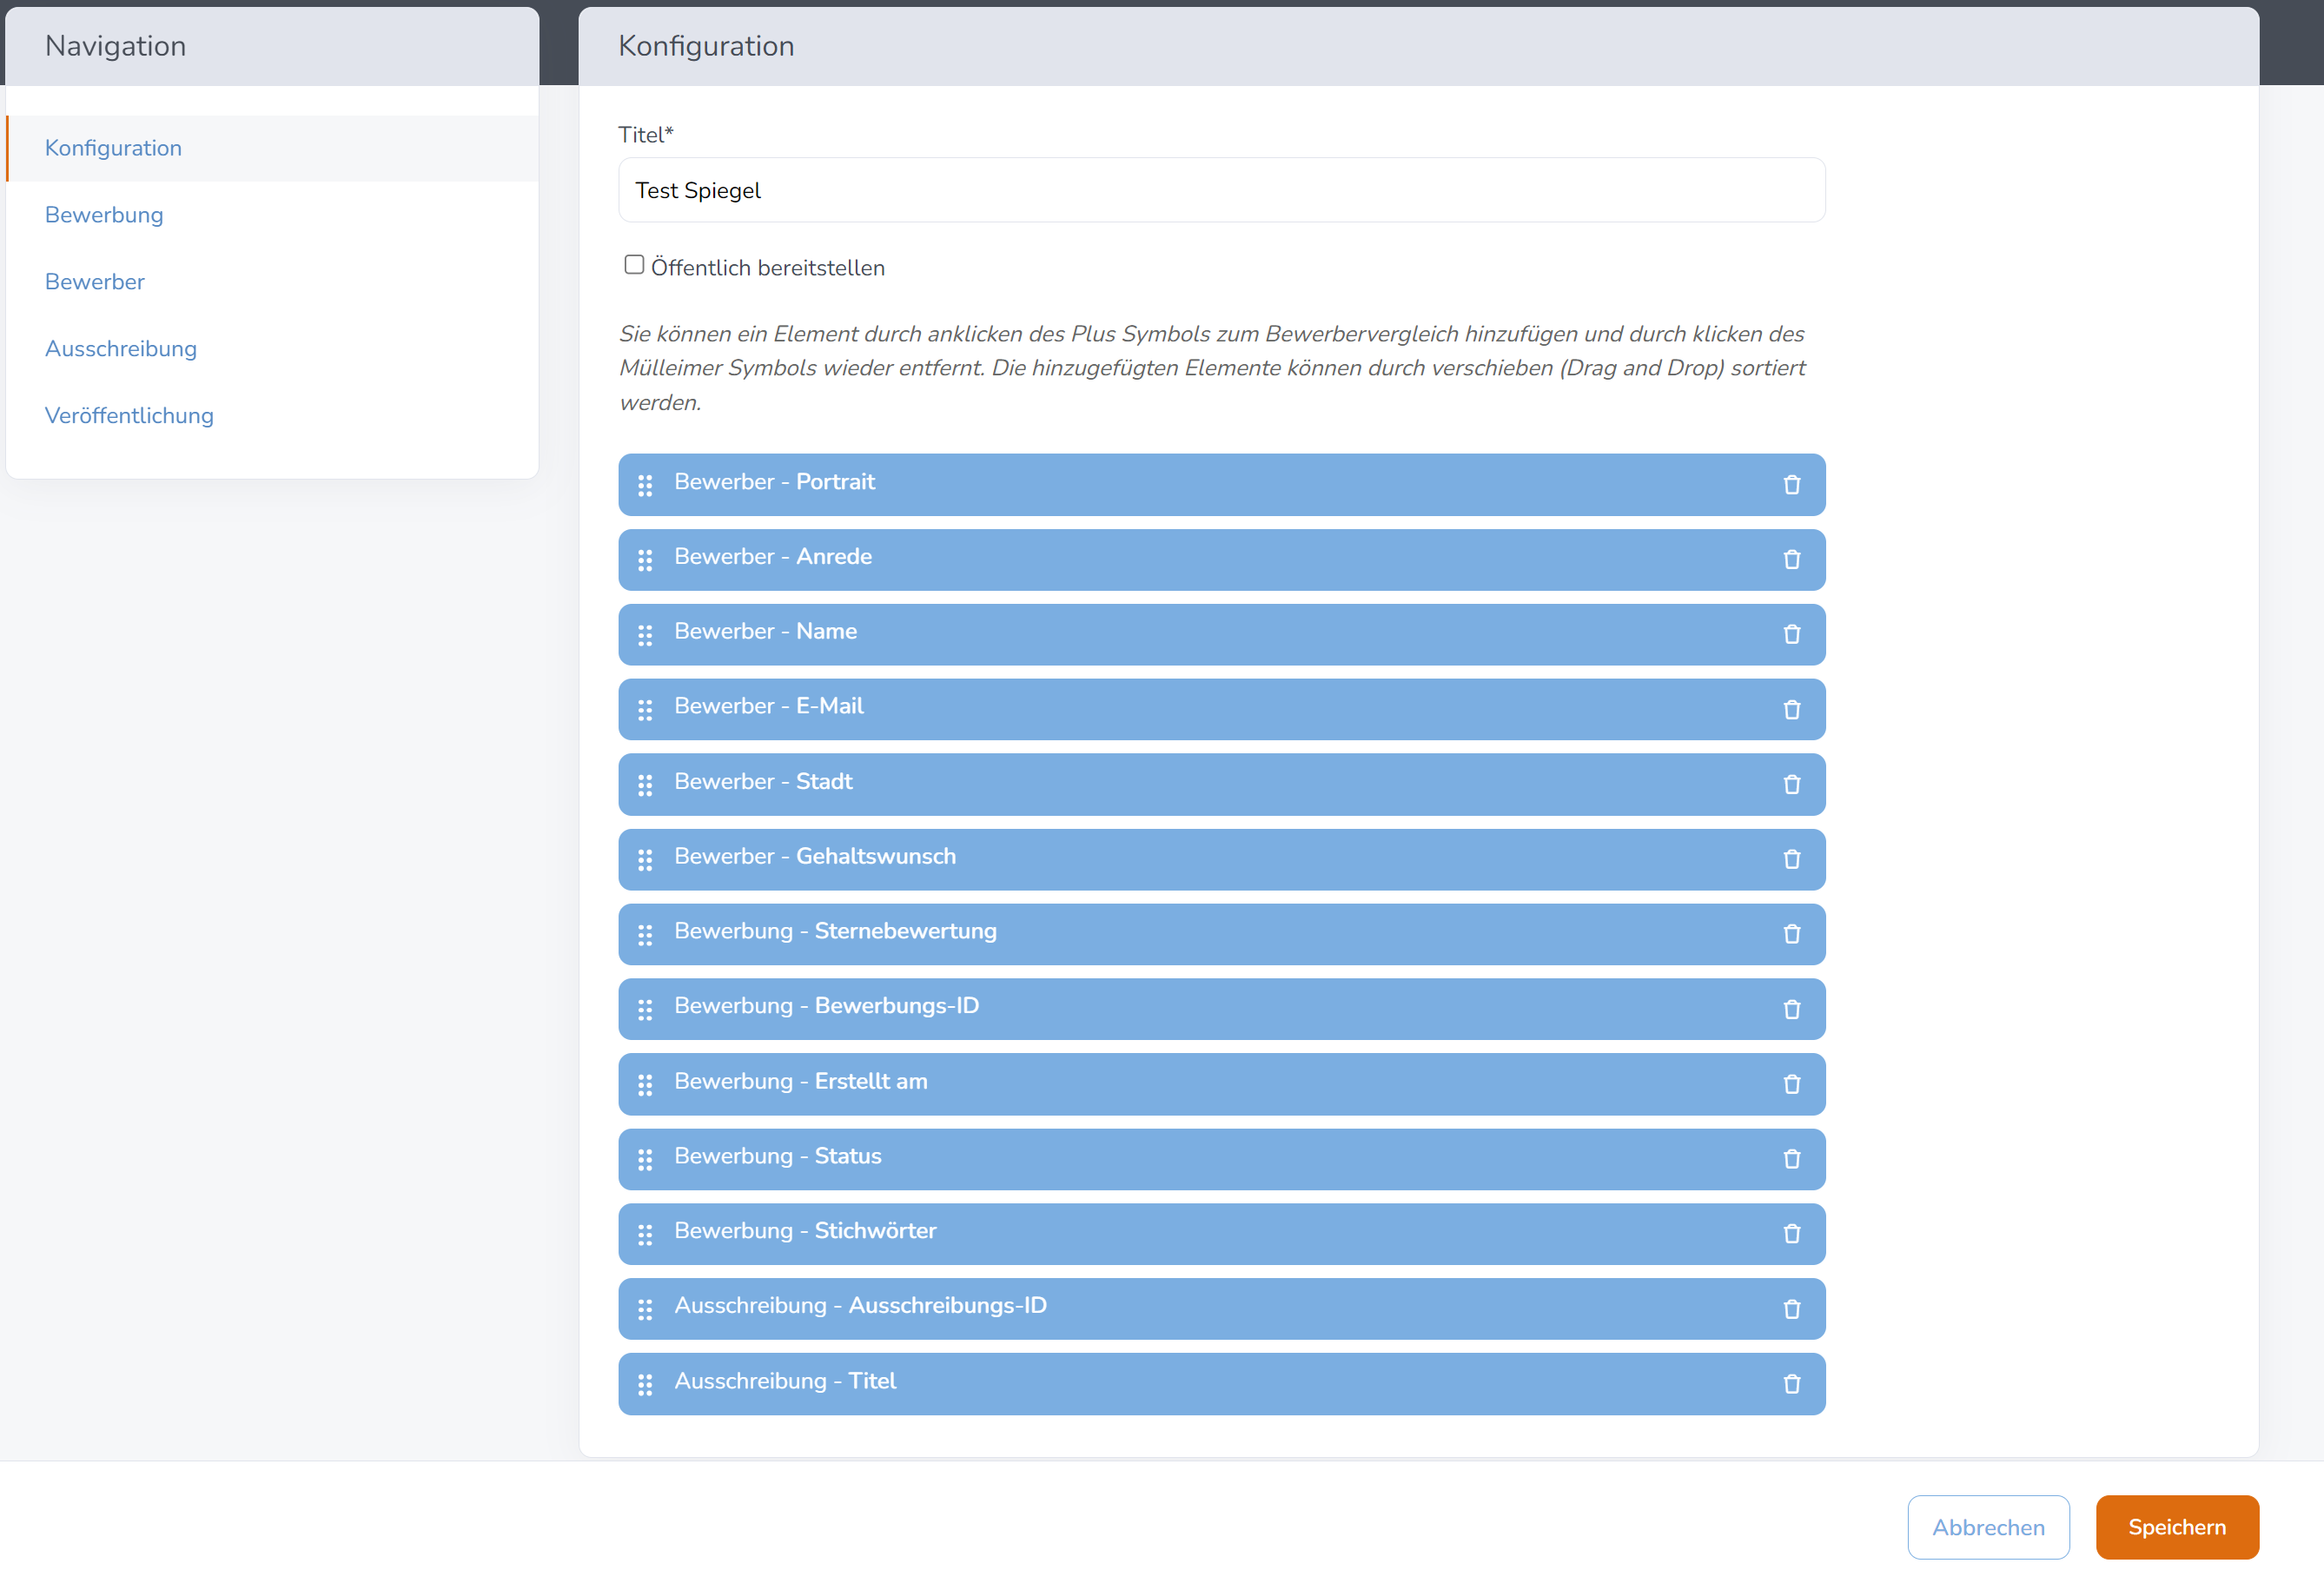Save with the Speichern button
The height and width of the screenshot is (1570, 2324).
[x=2177, y=1527]
